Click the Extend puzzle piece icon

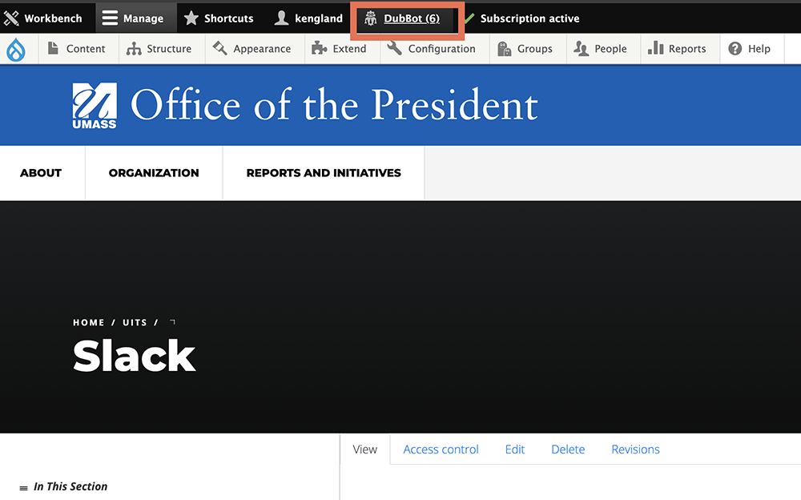click(x=318, y=49)
